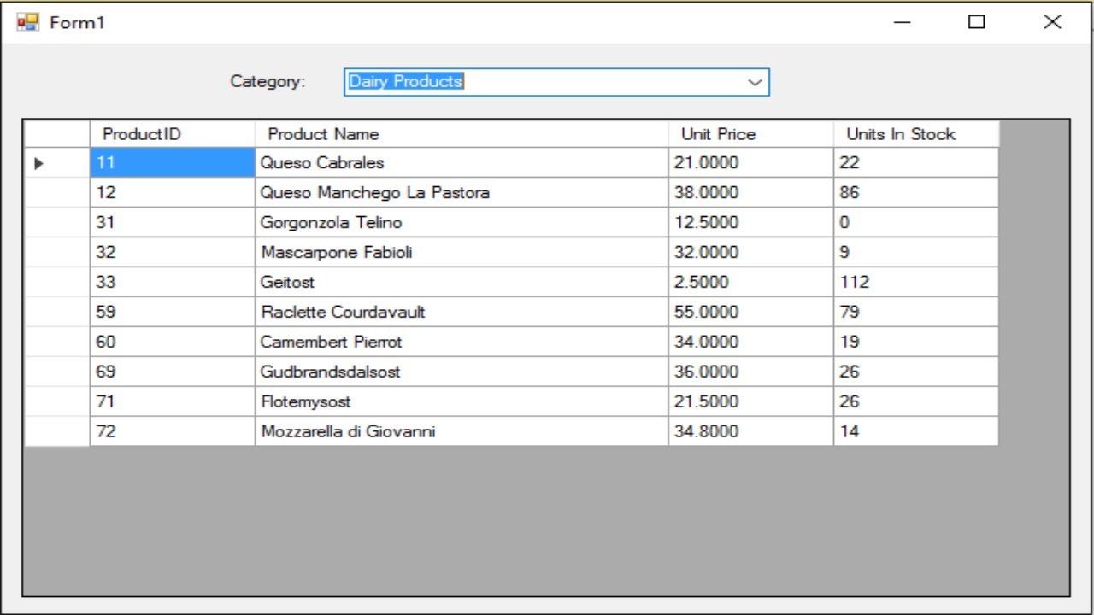Viewport: 1094px width, 615px height.
Task: Click the grid's top-left select-all header cell
Action: click(57, 134)
